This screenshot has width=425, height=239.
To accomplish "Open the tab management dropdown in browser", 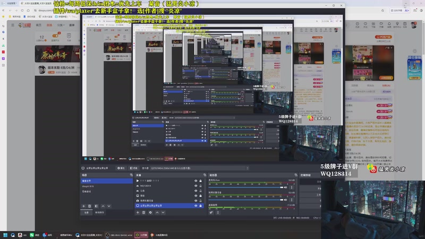I will 11,3.
